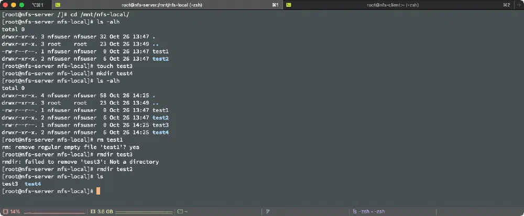Click the jobs icon before ls -zsh
The image size is (524, 216).
pyautogui.click(x=355, y=211)
